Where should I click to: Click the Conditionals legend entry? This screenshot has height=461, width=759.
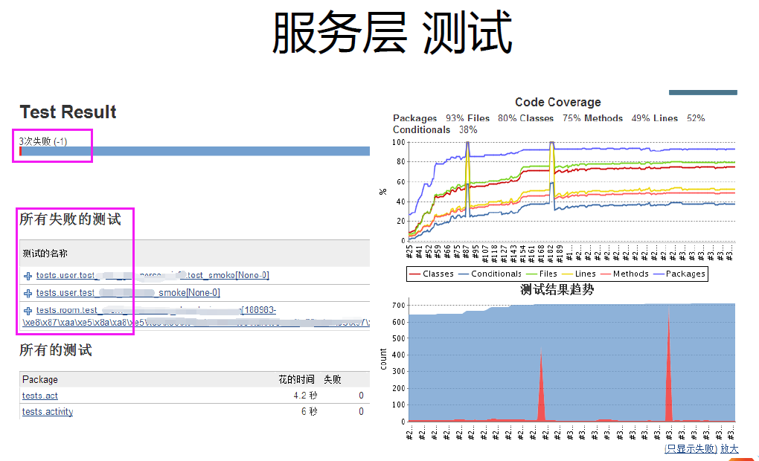click(490, 274)
